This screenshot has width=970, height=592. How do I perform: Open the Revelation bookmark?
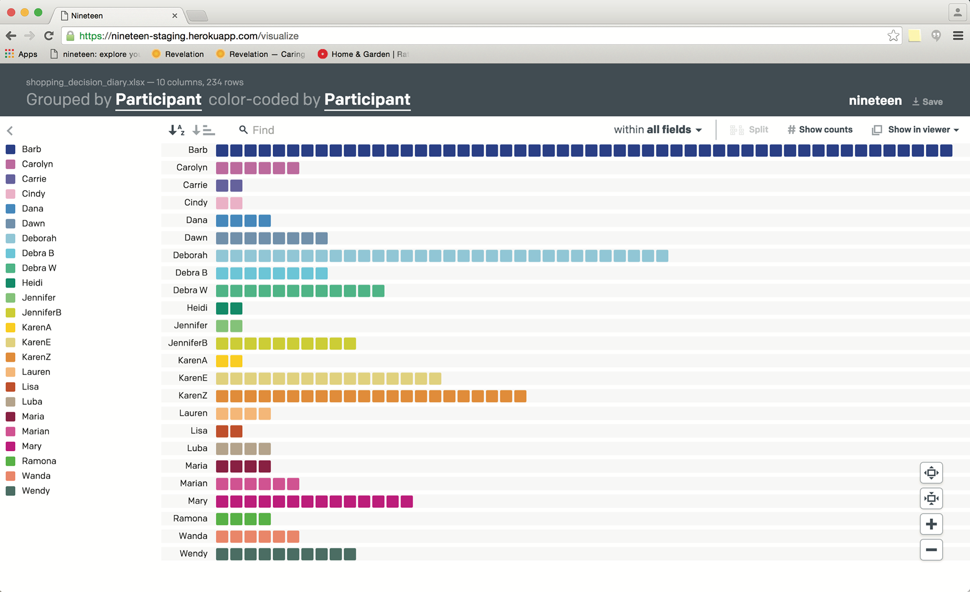point(178,54)
